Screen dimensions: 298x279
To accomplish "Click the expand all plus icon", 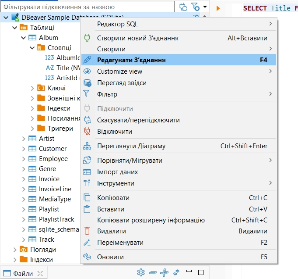I will (164, 272).
